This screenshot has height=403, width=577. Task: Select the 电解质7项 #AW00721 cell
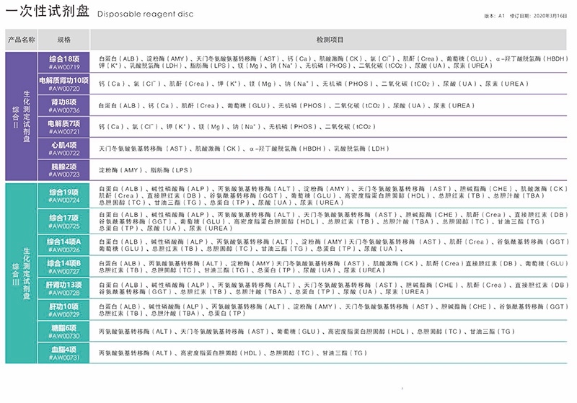point(63,128)
